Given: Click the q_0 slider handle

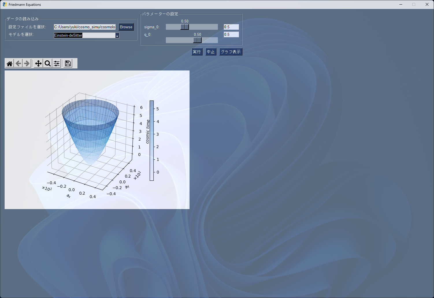Looking at the screenshot, I should [198, 40].
